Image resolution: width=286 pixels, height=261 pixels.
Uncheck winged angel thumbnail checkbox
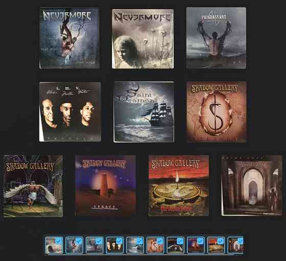click(x=180, y=241)
